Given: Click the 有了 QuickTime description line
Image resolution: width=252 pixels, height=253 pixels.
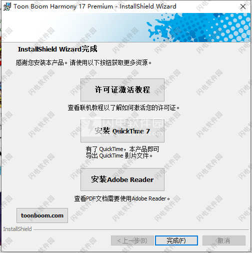Looking at the screenshot, I should coord(122,149).
